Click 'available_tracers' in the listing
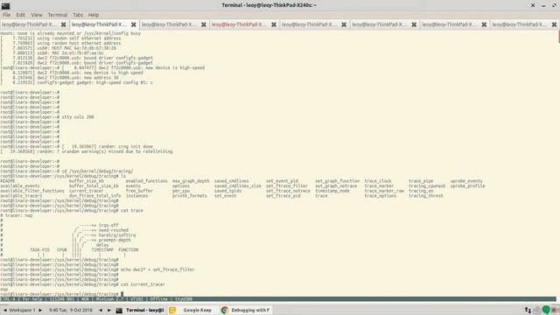This screenshot has width=560, height=315. [21, 196]
